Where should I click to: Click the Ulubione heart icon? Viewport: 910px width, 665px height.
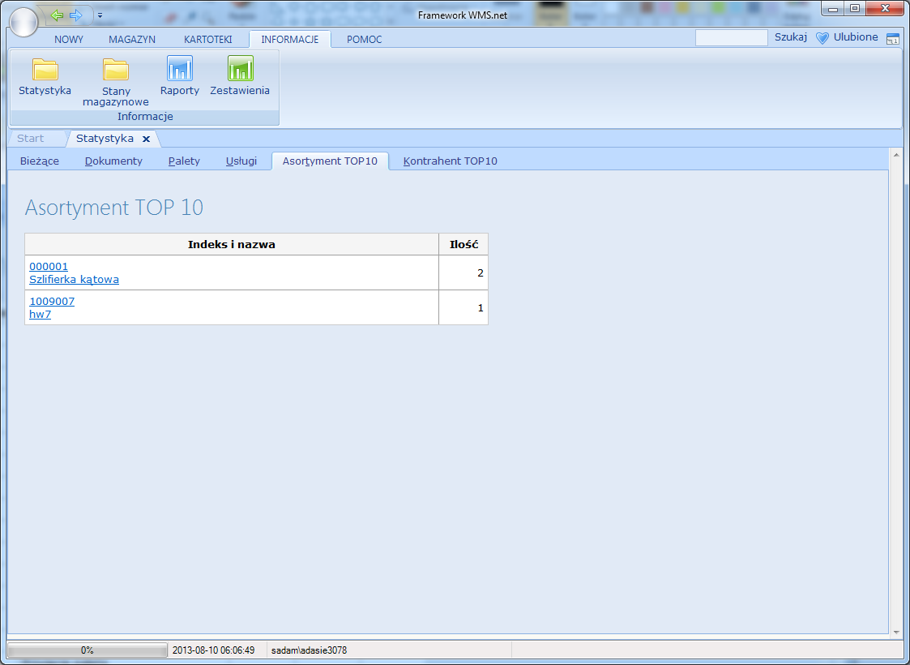point(822,38)
